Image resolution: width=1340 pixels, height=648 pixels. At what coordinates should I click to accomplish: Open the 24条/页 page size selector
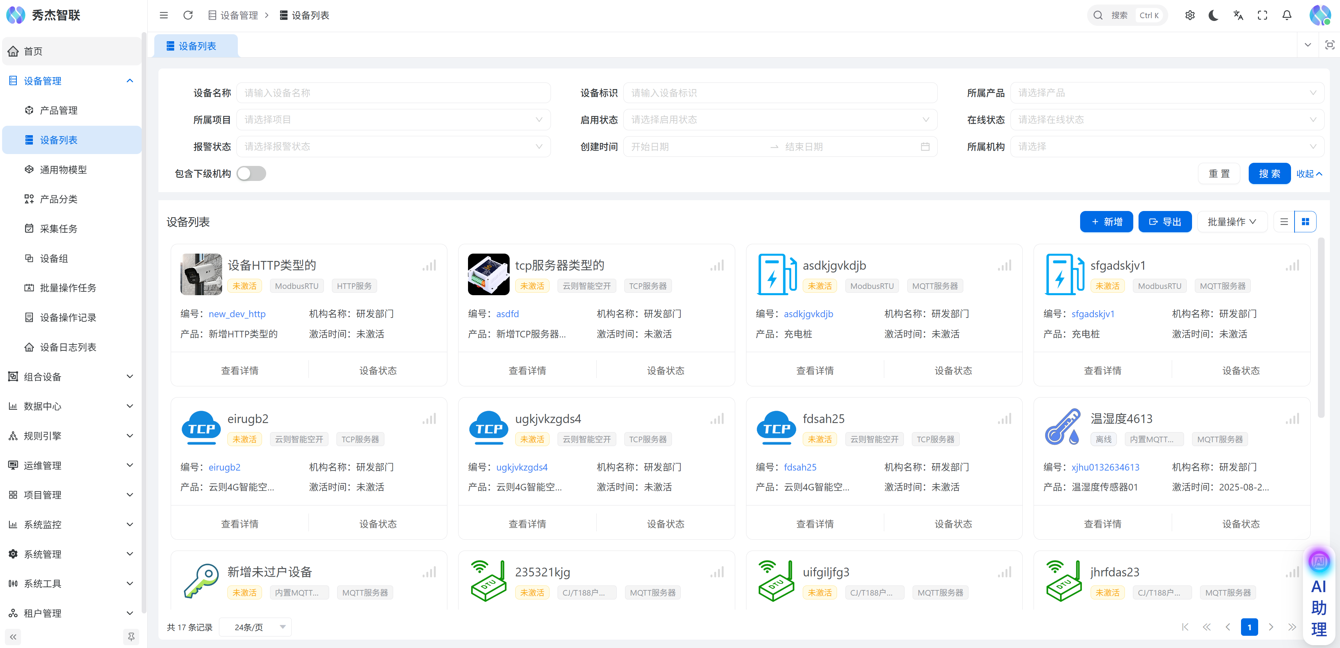tap(255, 627)
